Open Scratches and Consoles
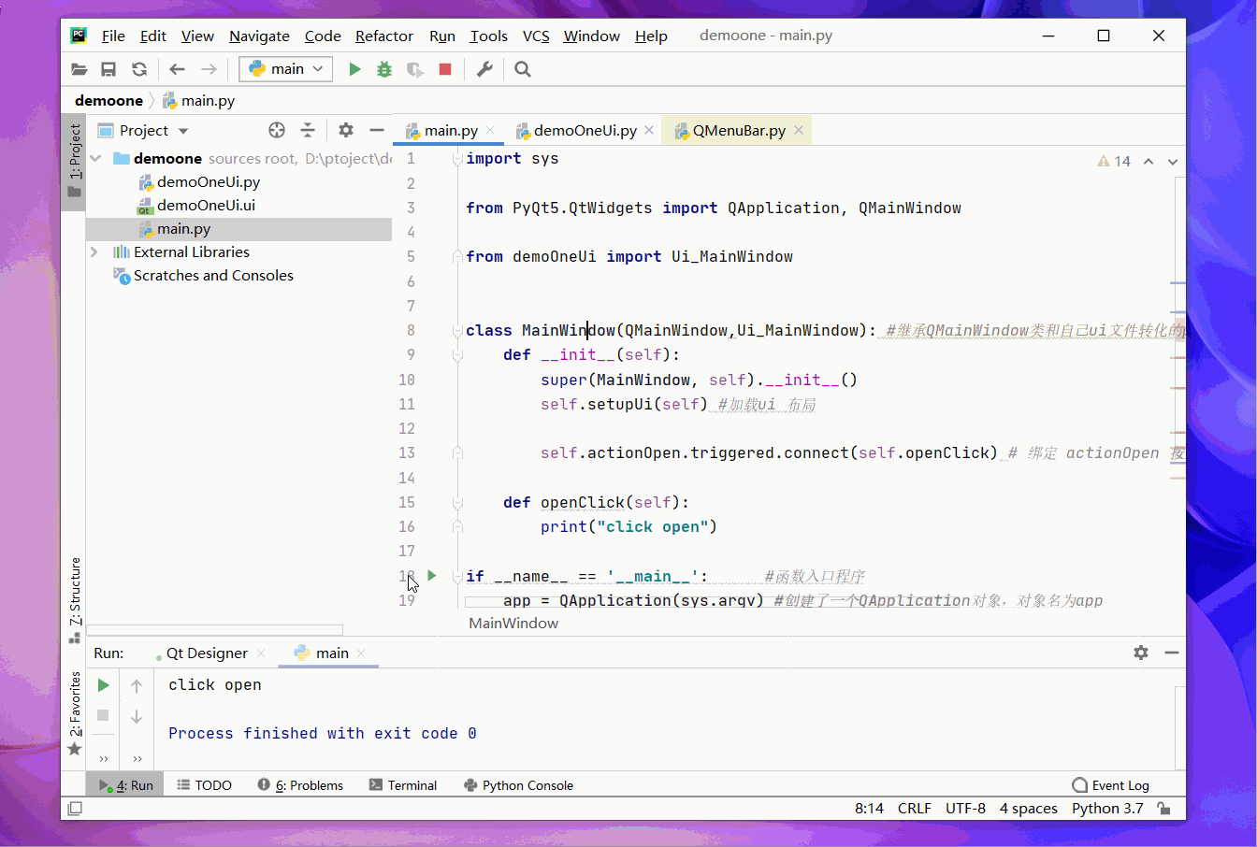Viewport: 1257px width, 847px height. (213, 276)
